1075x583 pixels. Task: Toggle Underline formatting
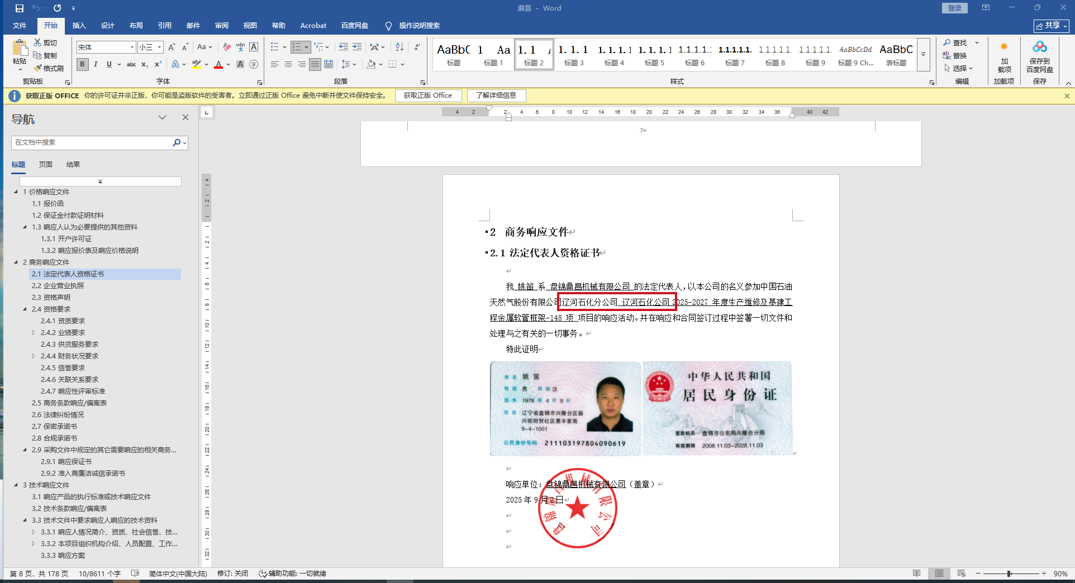109,65
